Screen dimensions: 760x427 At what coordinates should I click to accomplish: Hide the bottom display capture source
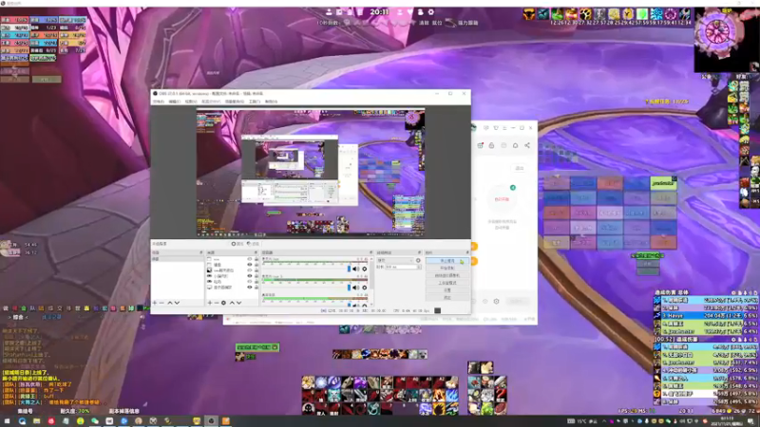click(250, 288)
